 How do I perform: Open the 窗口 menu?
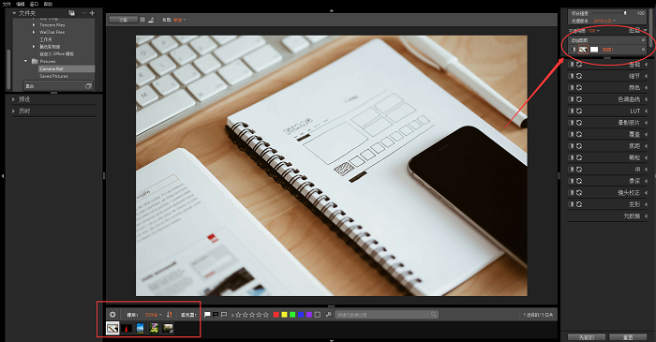click(x=34, y=4)
